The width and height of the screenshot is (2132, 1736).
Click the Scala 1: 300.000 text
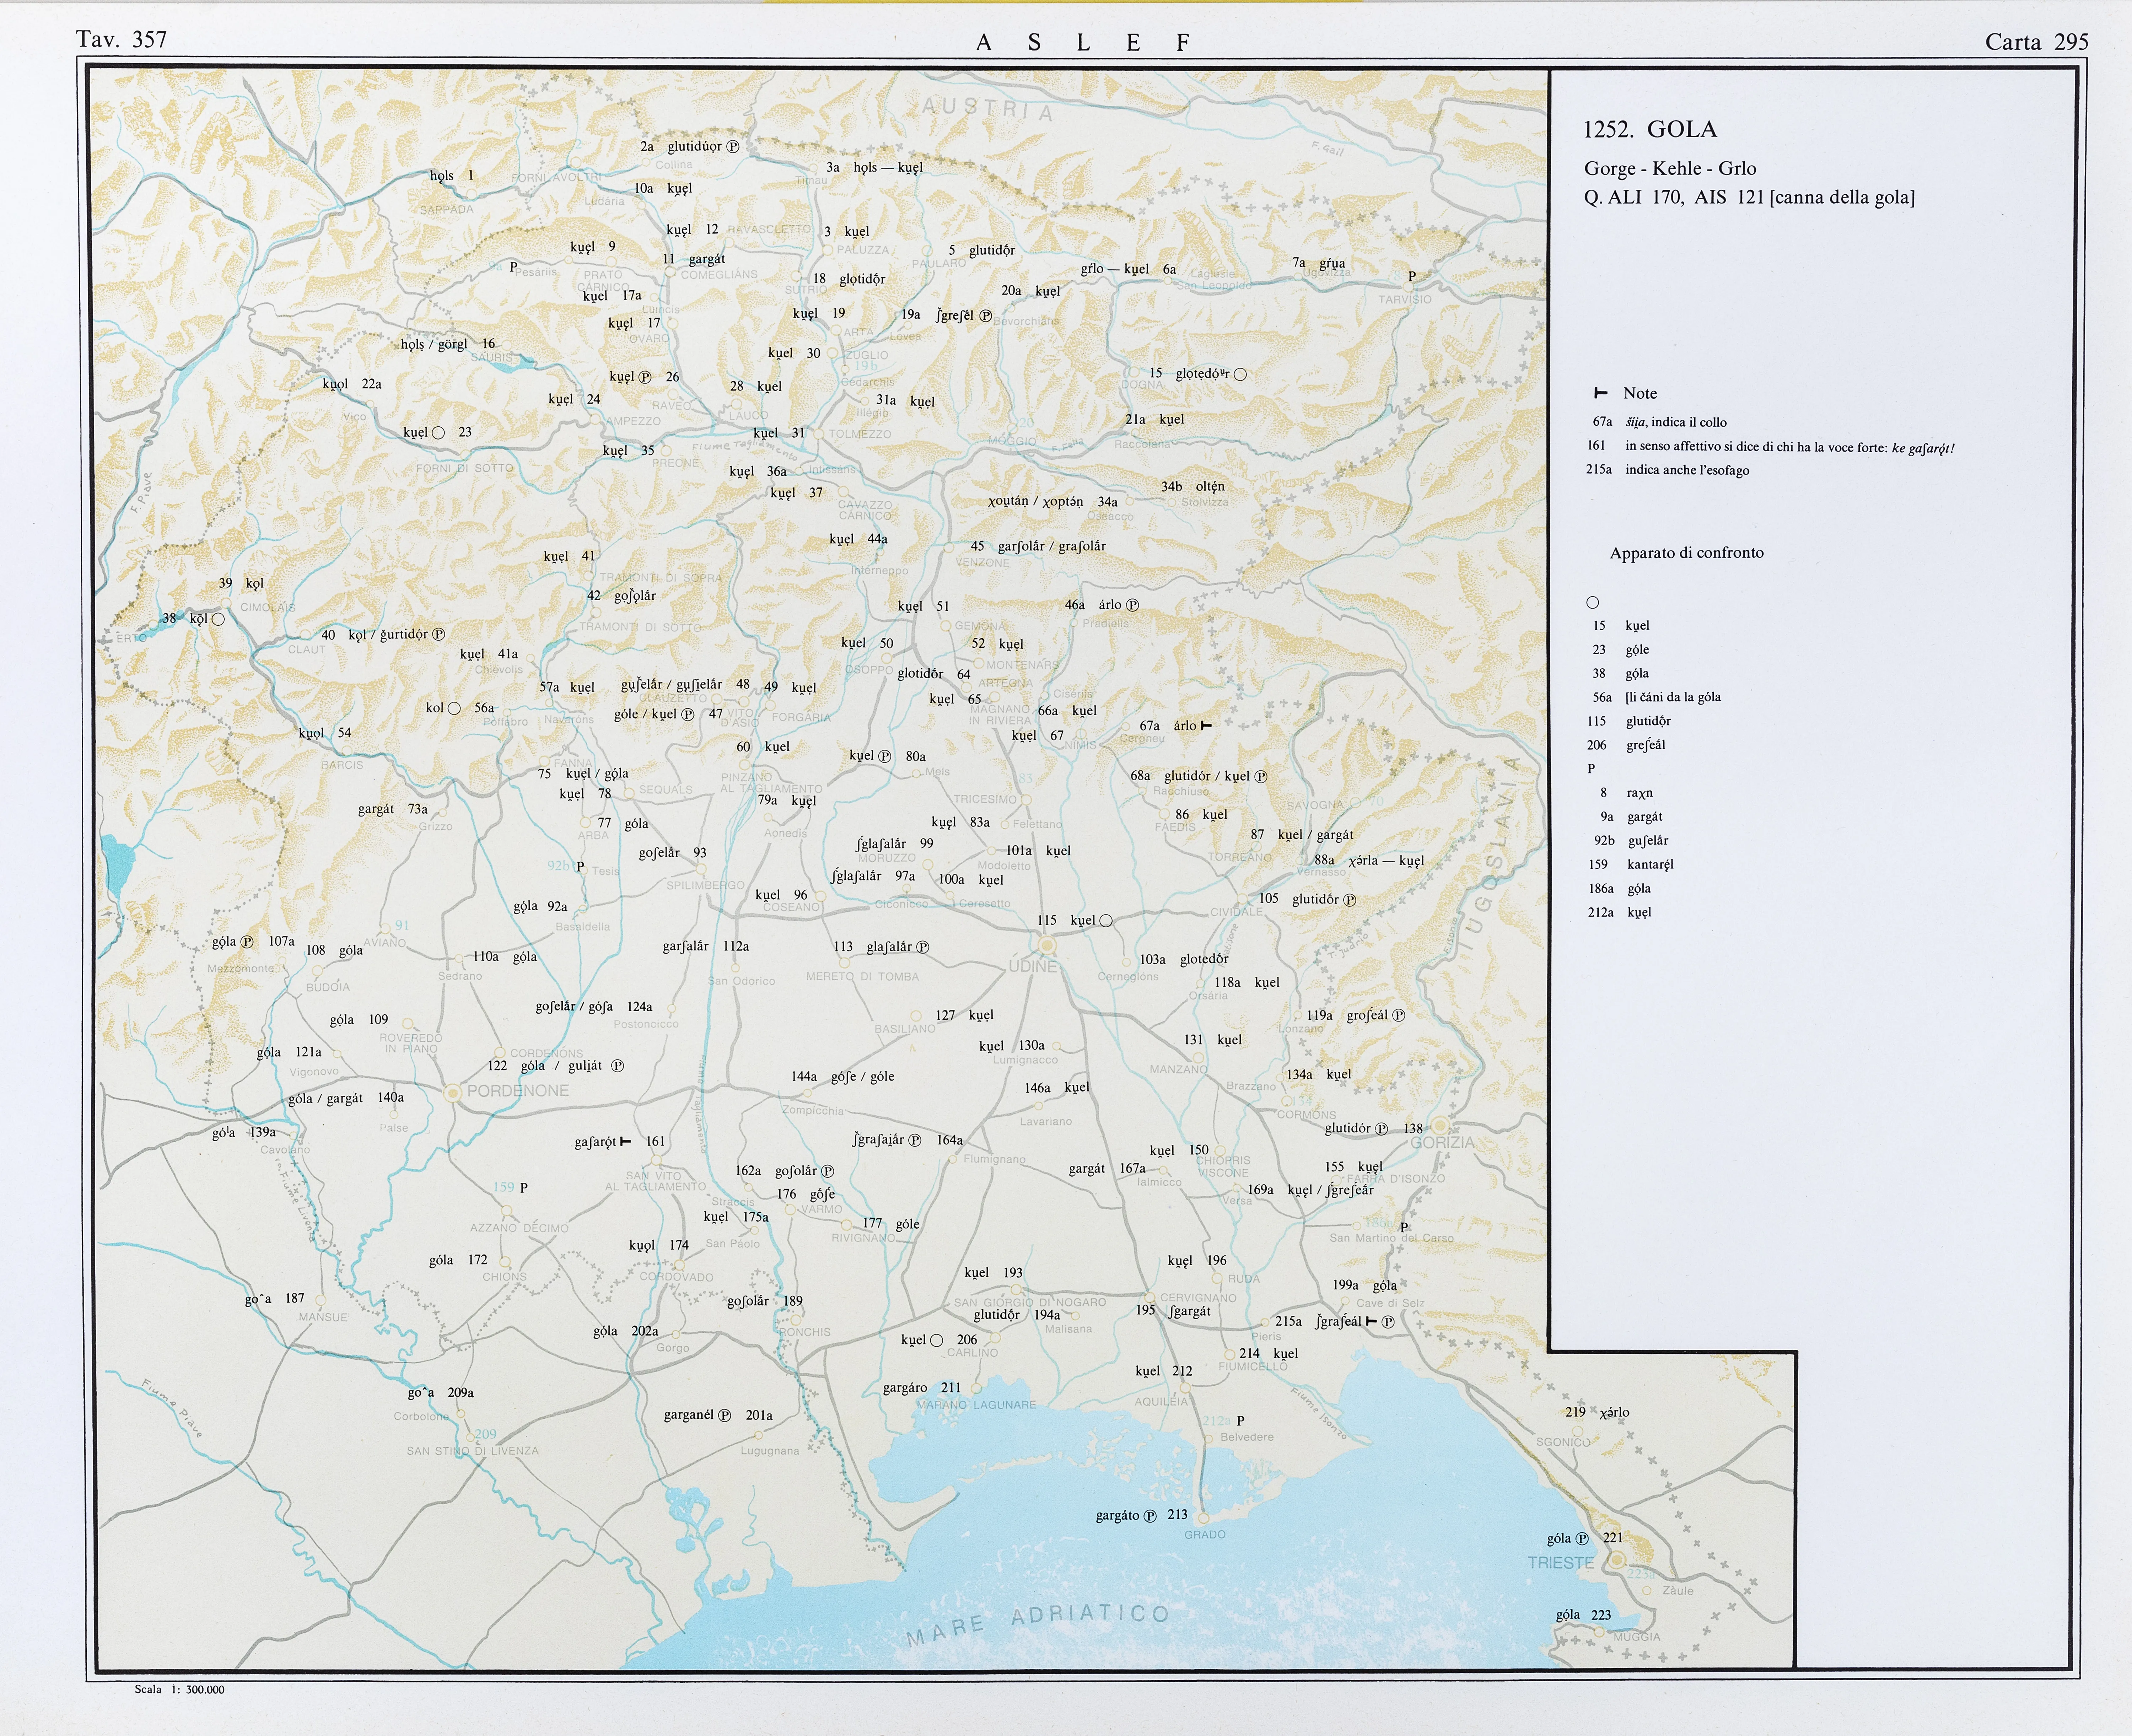(x=180, y=1689)
